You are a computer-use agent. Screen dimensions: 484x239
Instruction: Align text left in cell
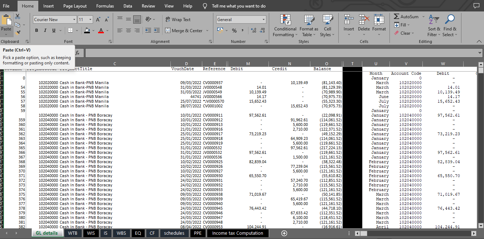click(x=120, y=31)
